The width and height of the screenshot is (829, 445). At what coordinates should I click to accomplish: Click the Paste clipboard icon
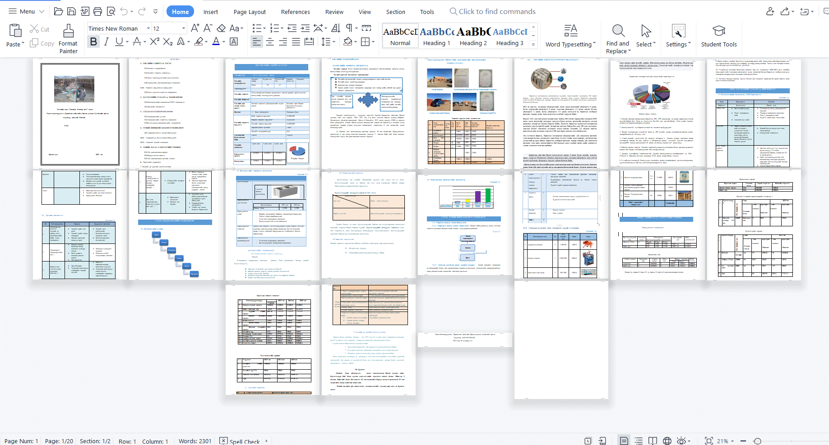click(x=15, y=31)
